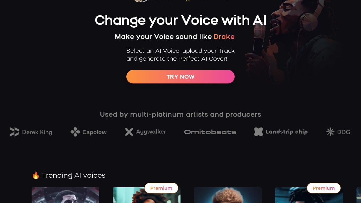Click the Change your Voice with AI headline
Viewport: 361px width, 203px height.
[x=180, y=20]
